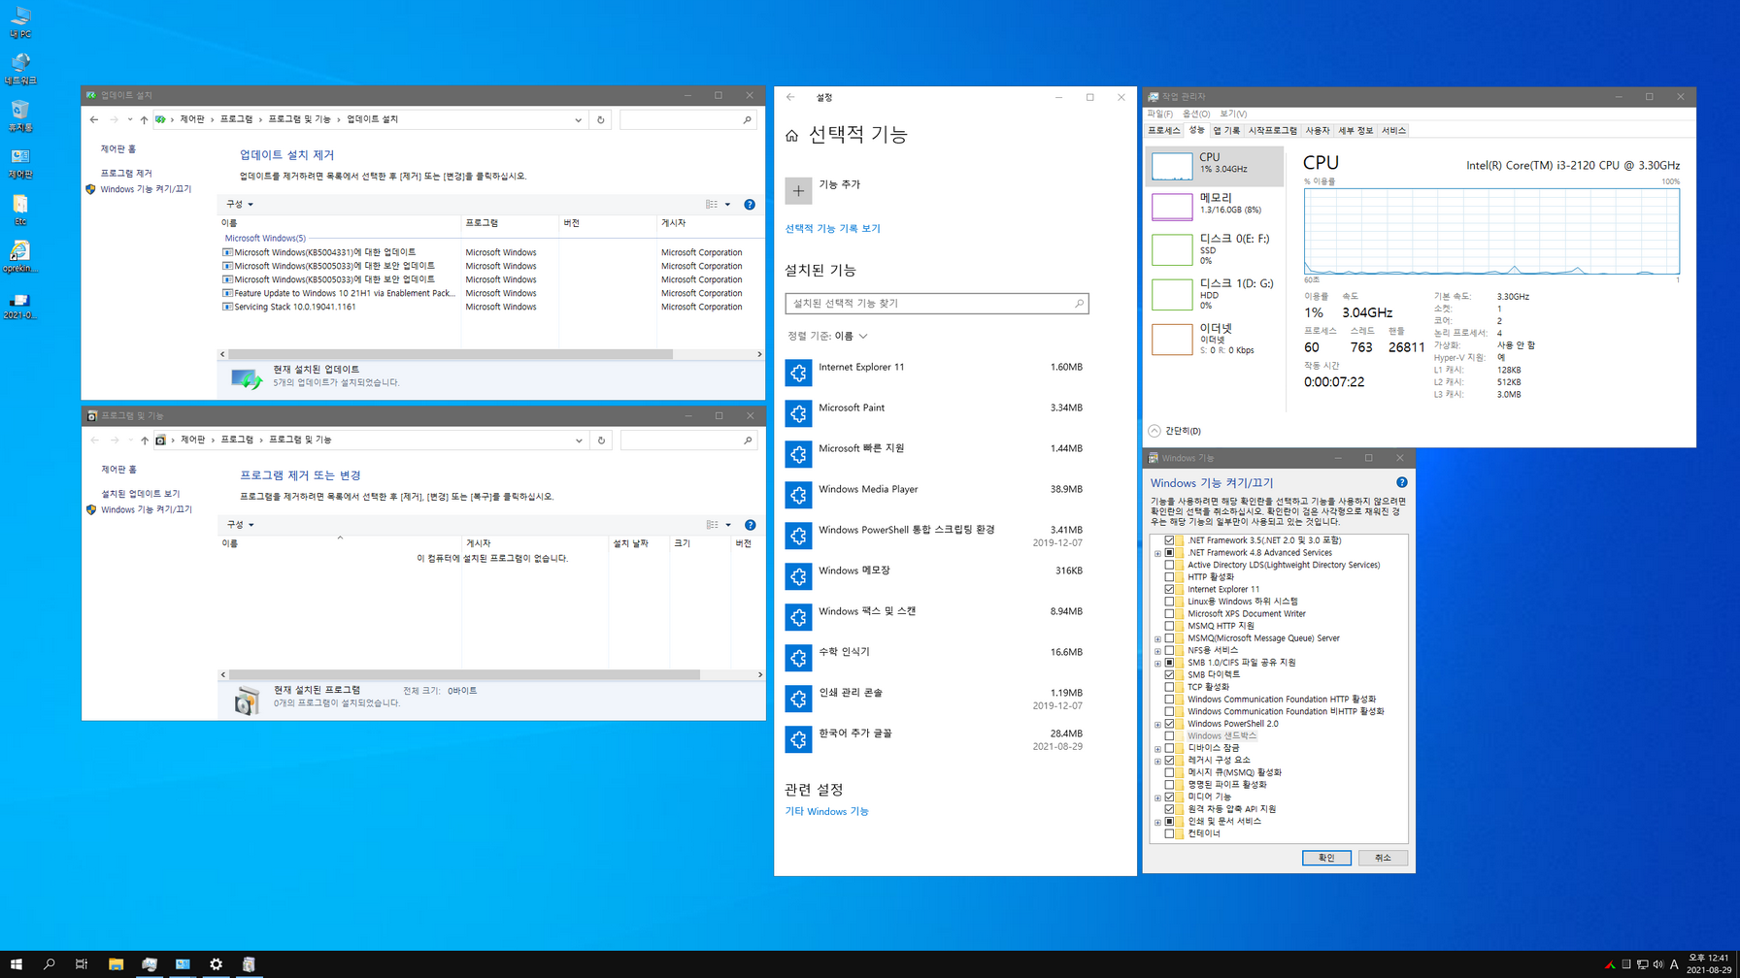Switch to 시작프로그램 tab in Task Manager
The width and height of the screenshot is (1740, 978).
1272,130
